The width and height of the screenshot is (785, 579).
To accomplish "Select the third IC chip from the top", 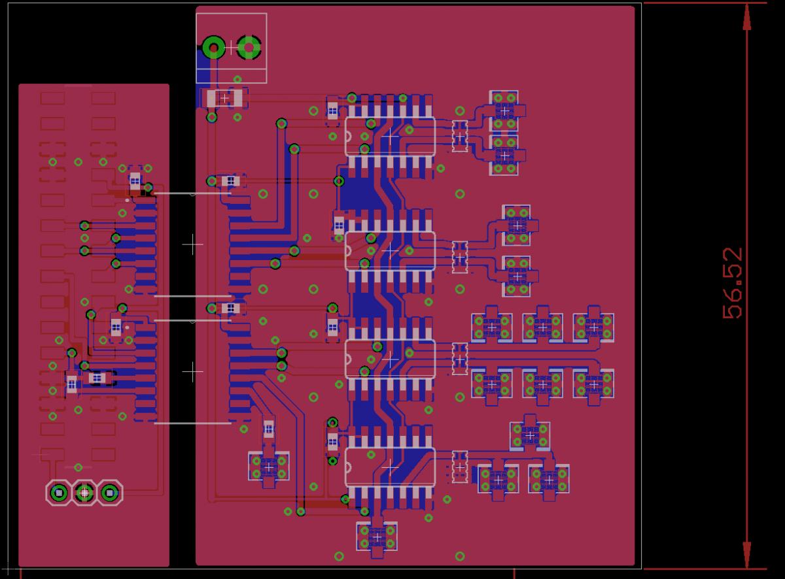I will (x=390, y=358).
